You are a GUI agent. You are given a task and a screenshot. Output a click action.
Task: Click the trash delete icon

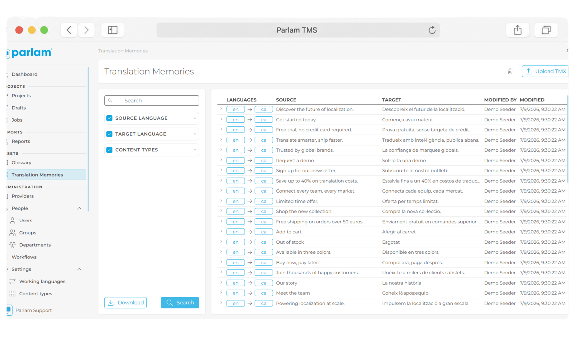pyautogui.click(x=510, y=71)
